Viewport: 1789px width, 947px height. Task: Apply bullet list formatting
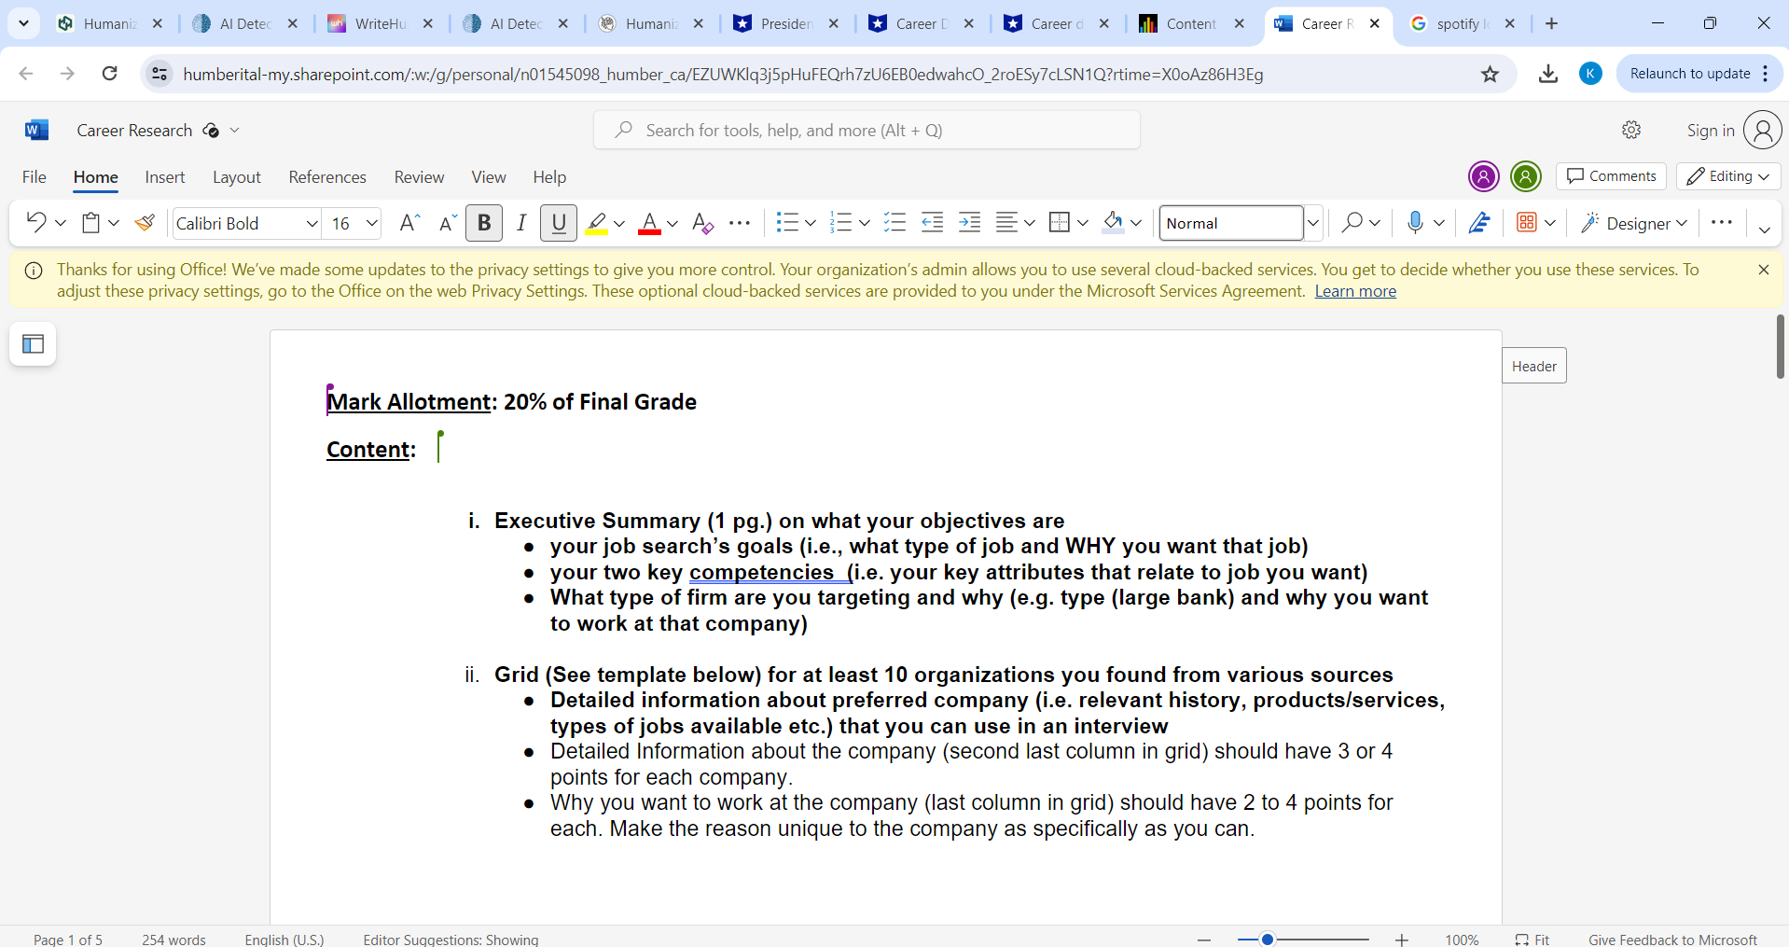(787, 223)
